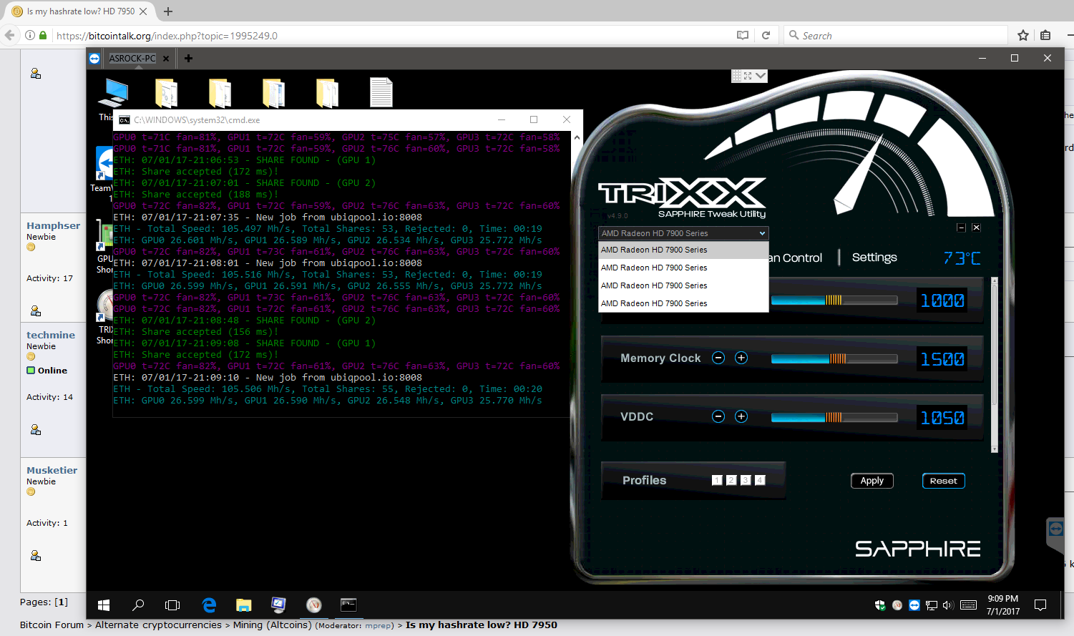Screen dimensions: 1074x636
Task: Open techmine's forum profile link
Action: 51,335
